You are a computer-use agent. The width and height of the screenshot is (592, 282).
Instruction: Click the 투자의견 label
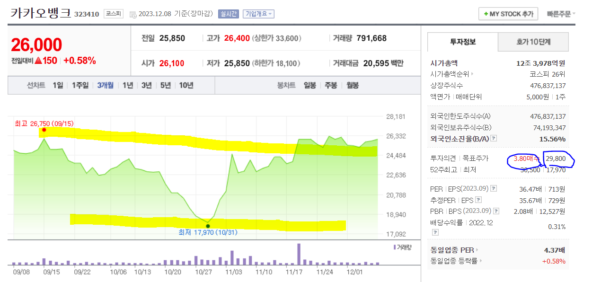443,159
